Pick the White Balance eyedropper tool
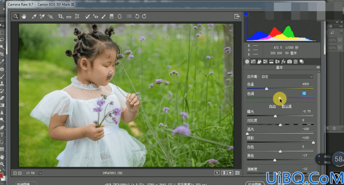344x185 pixels. click(x=34, y=17)
